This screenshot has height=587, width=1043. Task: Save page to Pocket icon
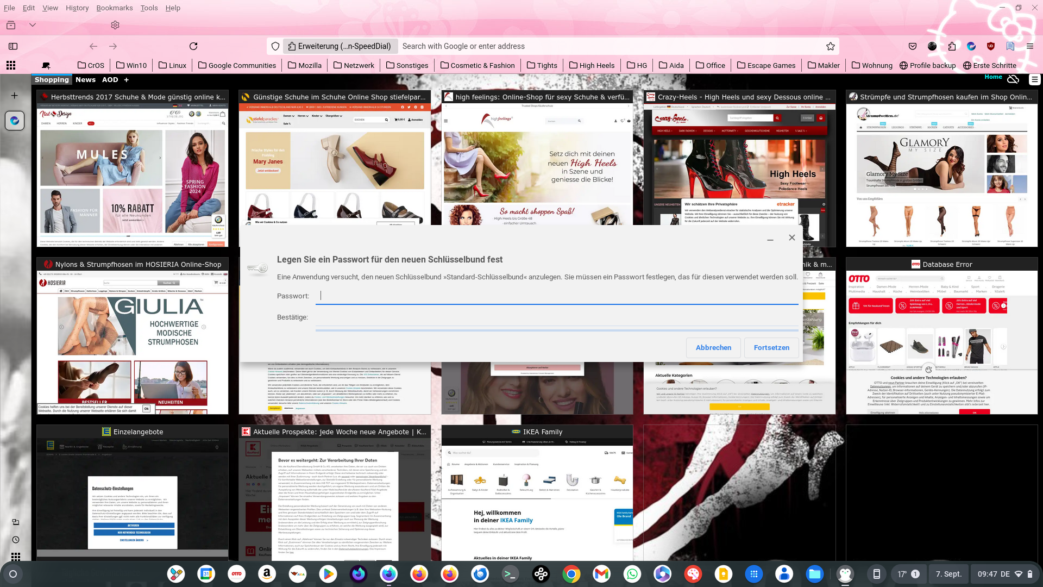click(x=913, y=46)
